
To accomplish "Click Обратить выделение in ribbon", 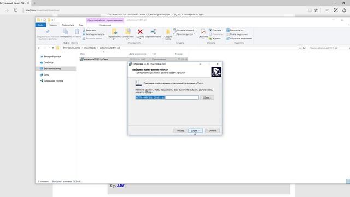I will click(239, 38).
